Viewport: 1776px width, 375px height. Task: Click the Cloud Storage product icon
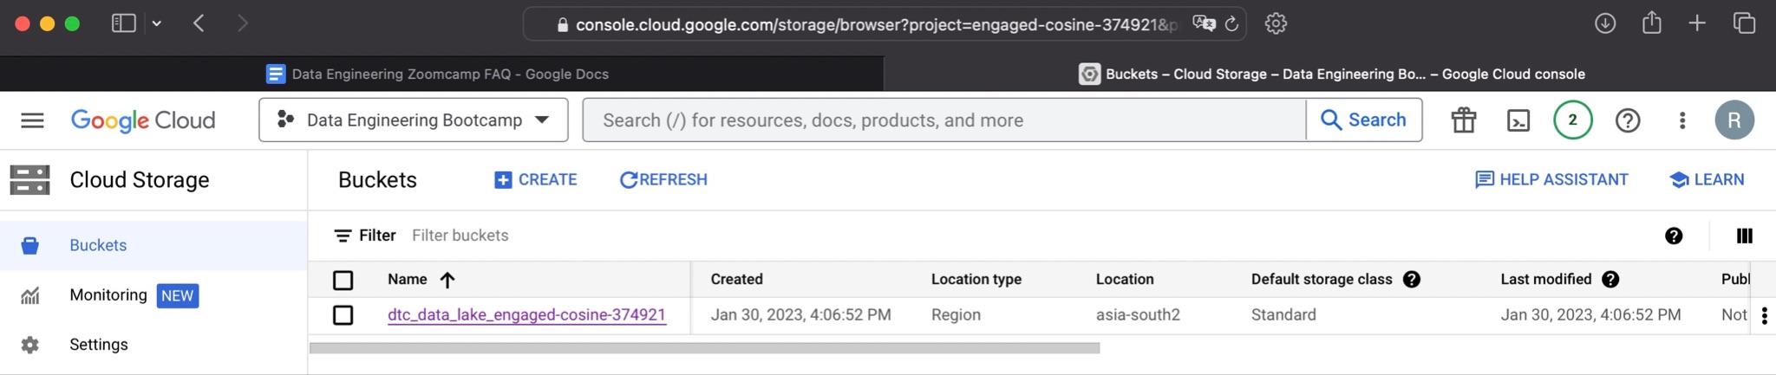(x=30, y=180)
